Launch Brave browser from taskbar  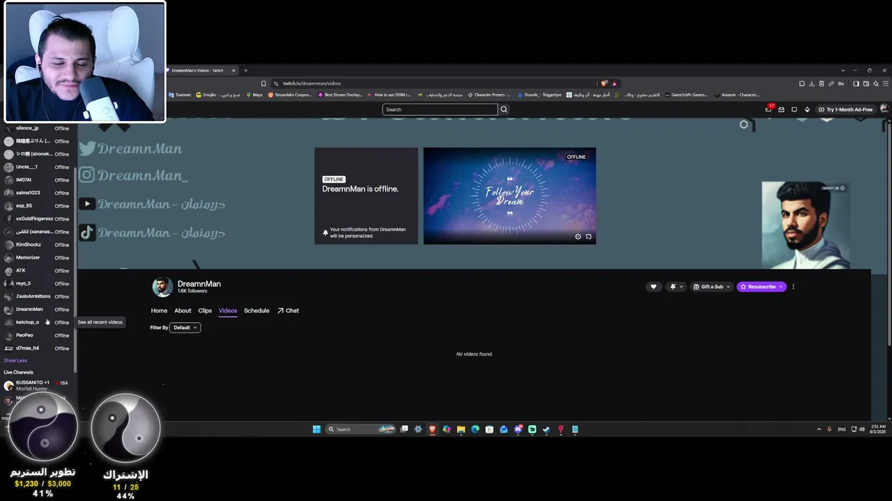point(432,429)
